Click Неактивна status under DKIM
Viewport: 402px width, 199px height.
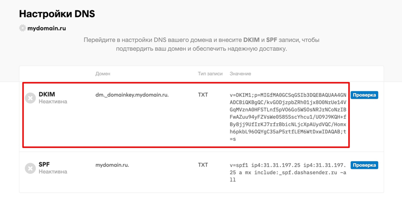pyautogui.click(x=53, y=101)
